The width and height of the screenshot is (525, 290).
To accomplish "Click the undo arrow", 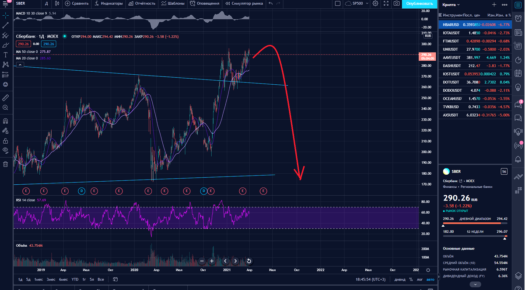I will pos(271,3).
